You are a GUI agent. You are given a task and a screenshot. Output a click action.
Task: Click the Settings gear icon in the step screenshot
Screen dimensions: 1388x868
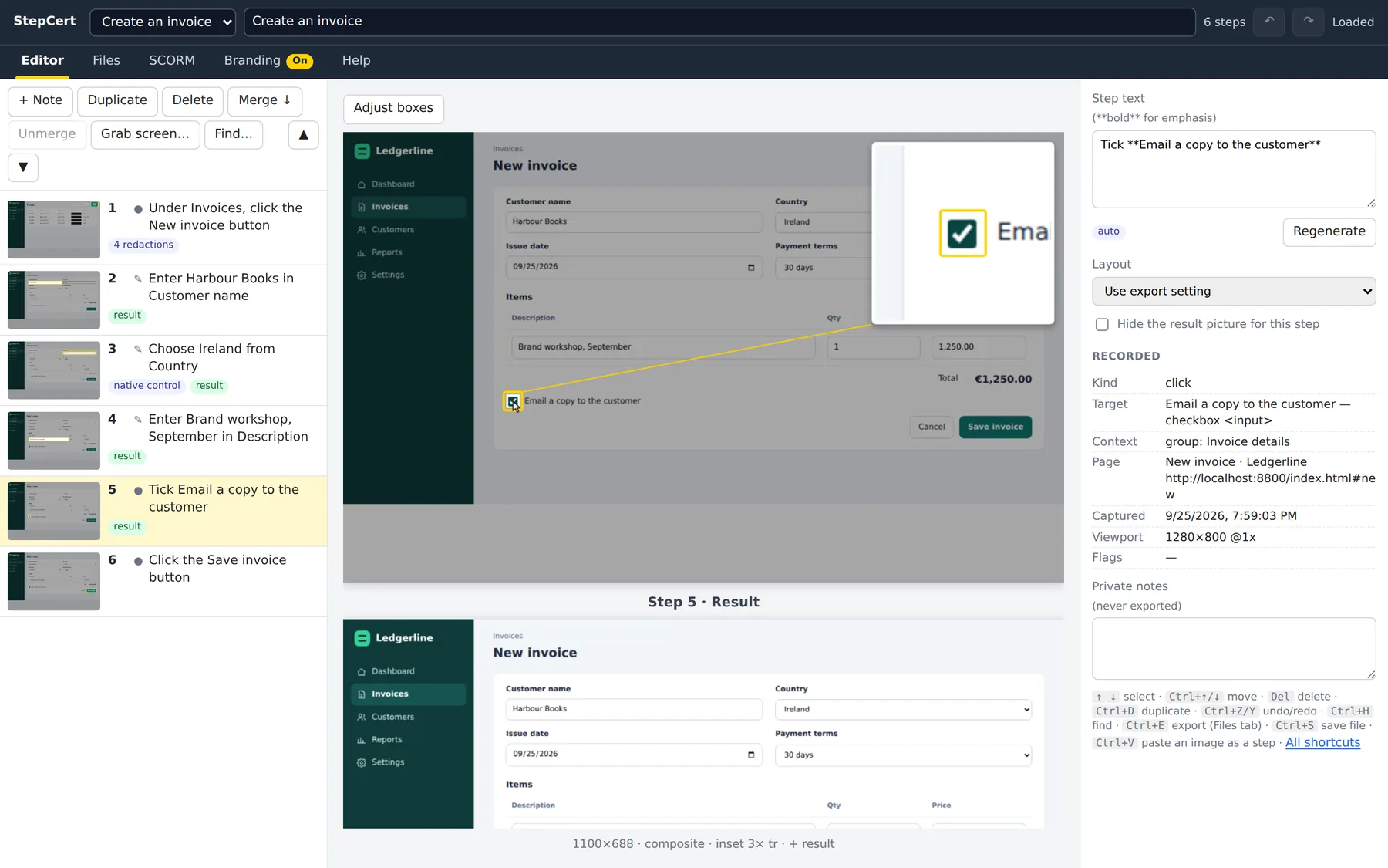click(361, 275)
